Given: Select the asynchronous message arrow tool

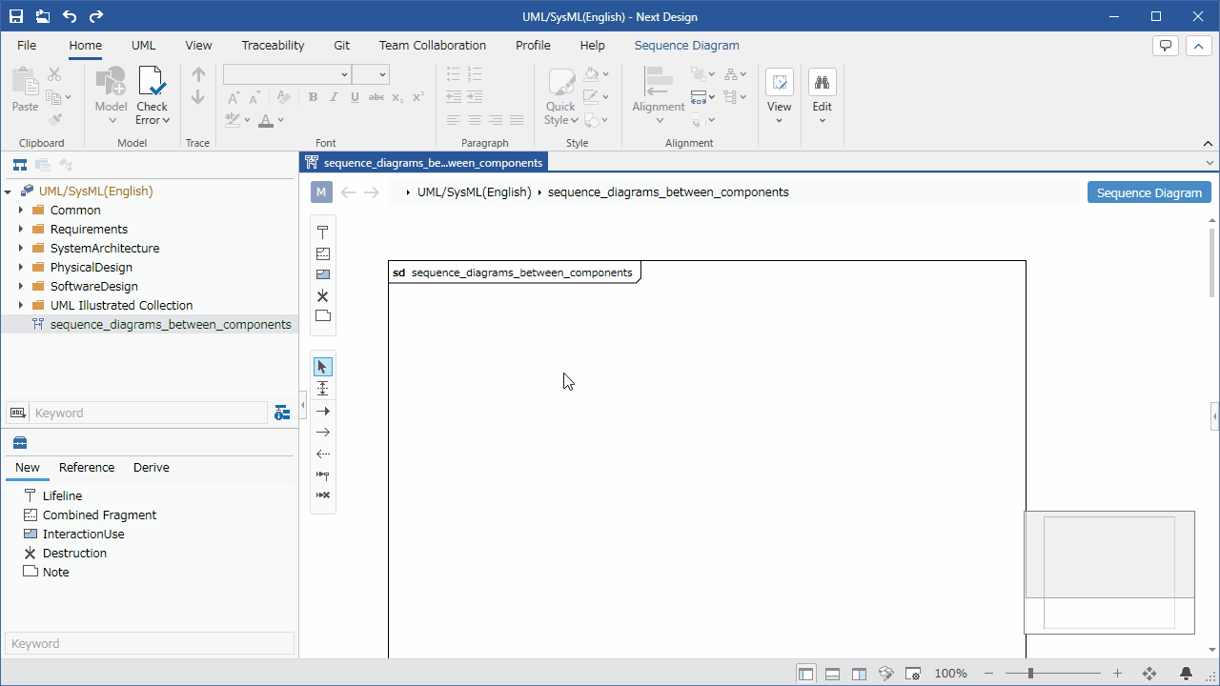Looking at the screenshot, I should pos(323,433).
